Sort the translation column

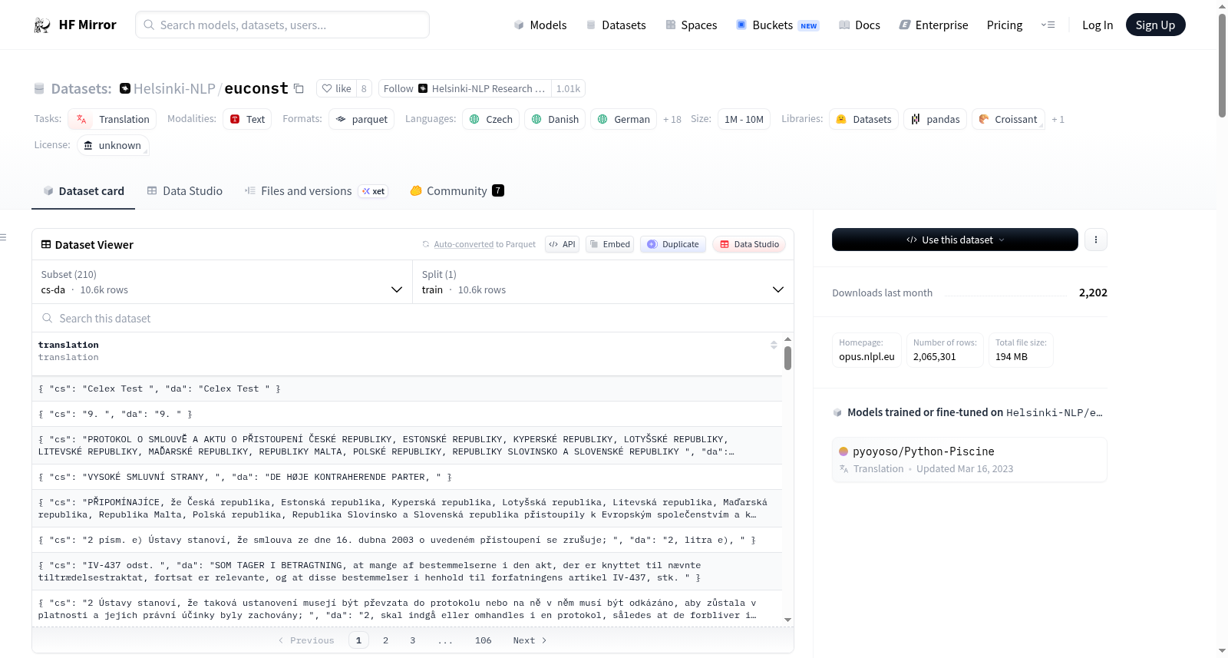tap(774, 345)
